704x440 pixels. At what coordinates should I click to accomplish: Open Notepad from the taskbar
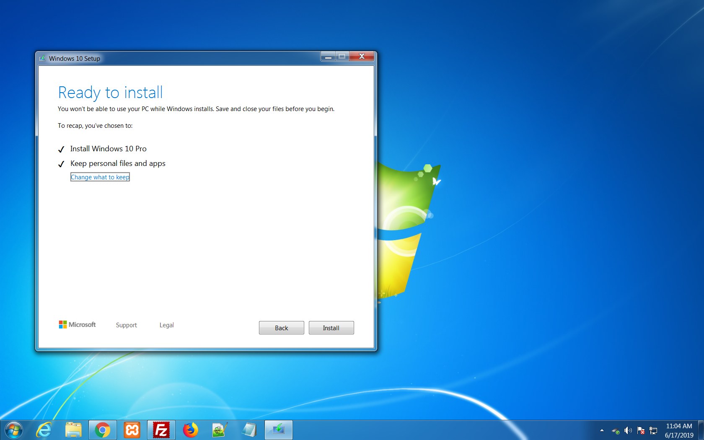(x=249, y=430)
